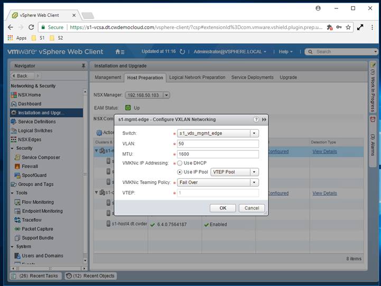Switch to Logical Network Preparation tab
The width and height of the screenshot is (381, 286).
(x=197, y=77)
